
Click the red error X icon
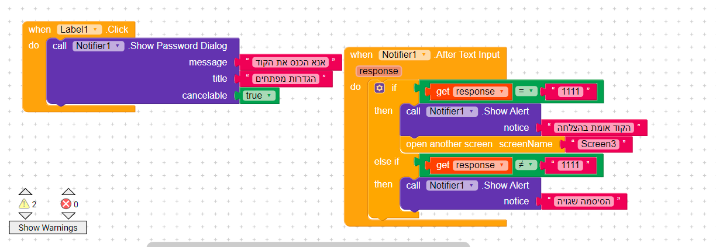[66, 204]
